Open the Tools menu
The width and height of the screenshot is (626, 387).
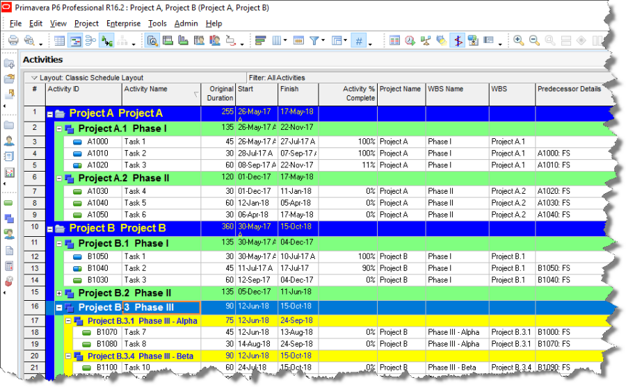157,24
